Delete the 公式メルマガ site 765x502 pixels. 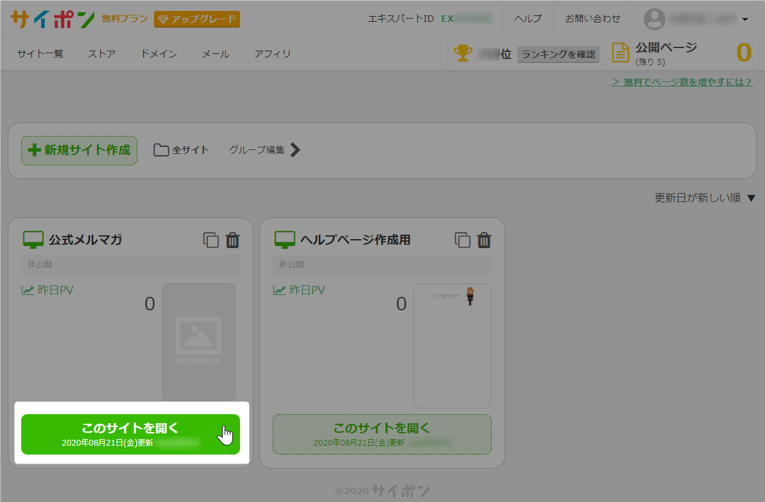233,240
